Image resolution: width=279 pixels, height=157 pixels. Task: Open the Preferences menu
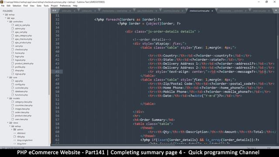(x=65, y=6)
